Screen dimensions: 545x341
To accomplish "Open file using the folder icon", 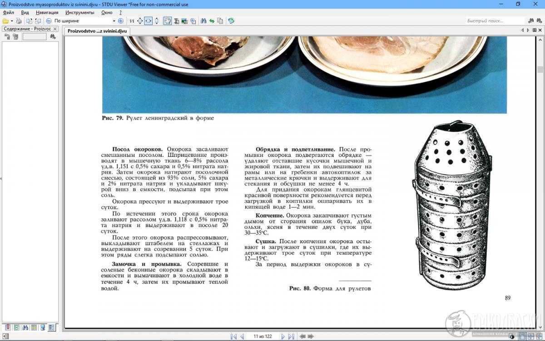I will coord(5,21).
